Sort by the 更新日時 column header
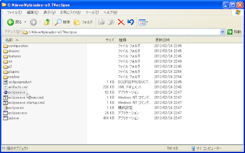Image resolution: width=245 pixels, height=153 pixels. pyautogui.click(x=170, y=40)
